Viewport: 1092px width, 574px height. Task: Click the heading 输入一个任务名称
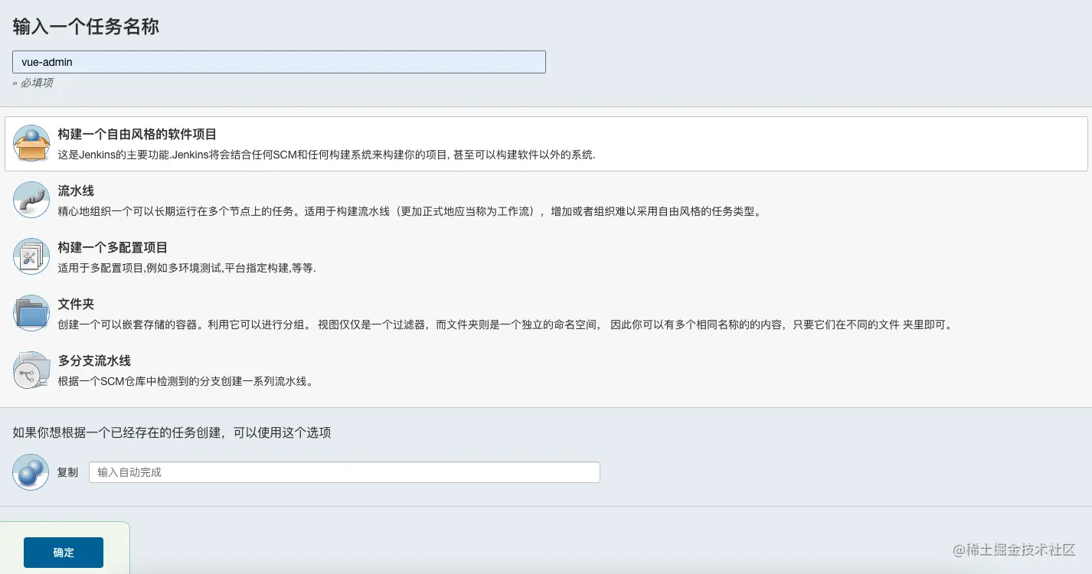[x=86, y=26]
